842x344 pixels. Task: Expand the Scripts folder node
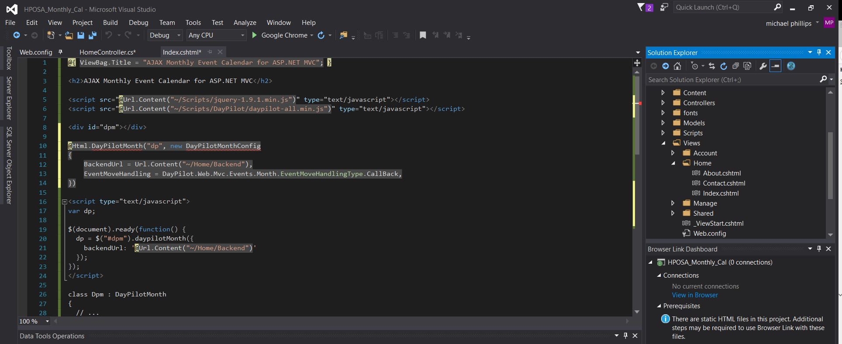tap(663, 133)
